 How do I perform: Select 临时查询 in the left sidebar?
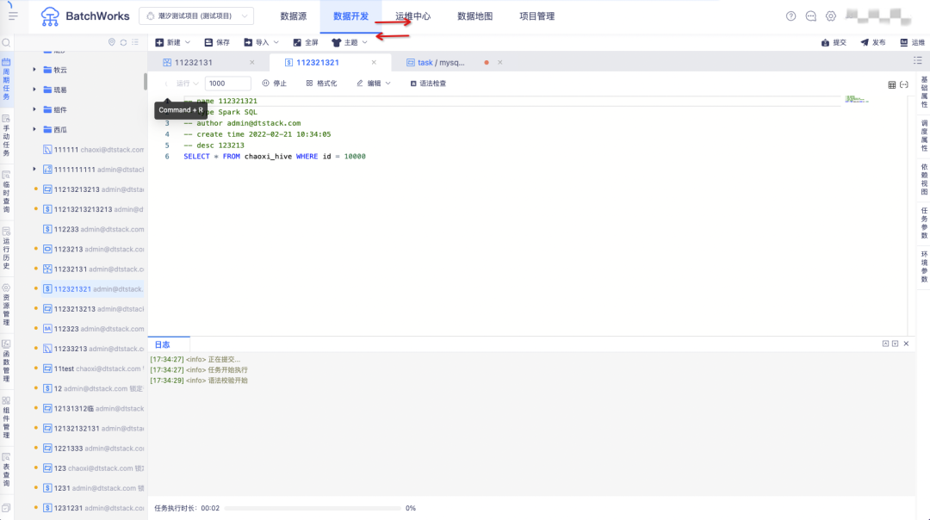pyautogui.click(x=6, y=191)
